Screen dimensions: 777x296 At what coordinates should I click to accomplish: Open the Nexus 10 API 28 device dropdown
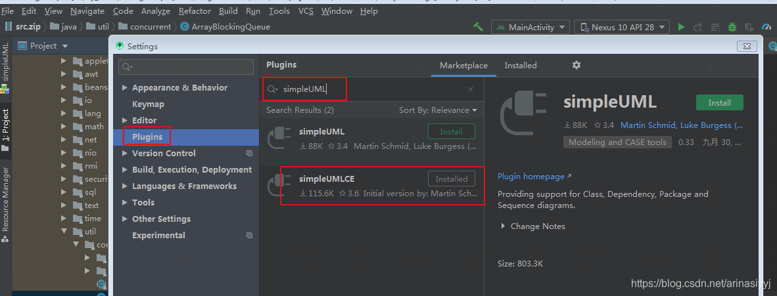(622, 27)
